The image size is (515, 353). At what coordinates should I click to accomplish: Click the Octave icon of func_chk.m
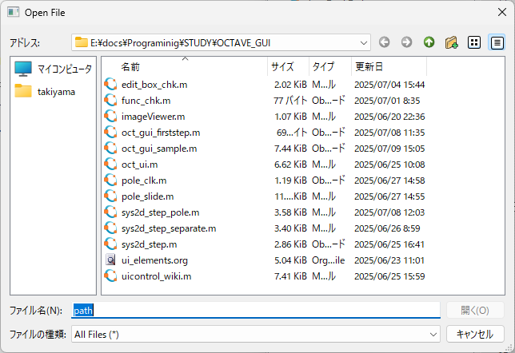tap(110, 101)
